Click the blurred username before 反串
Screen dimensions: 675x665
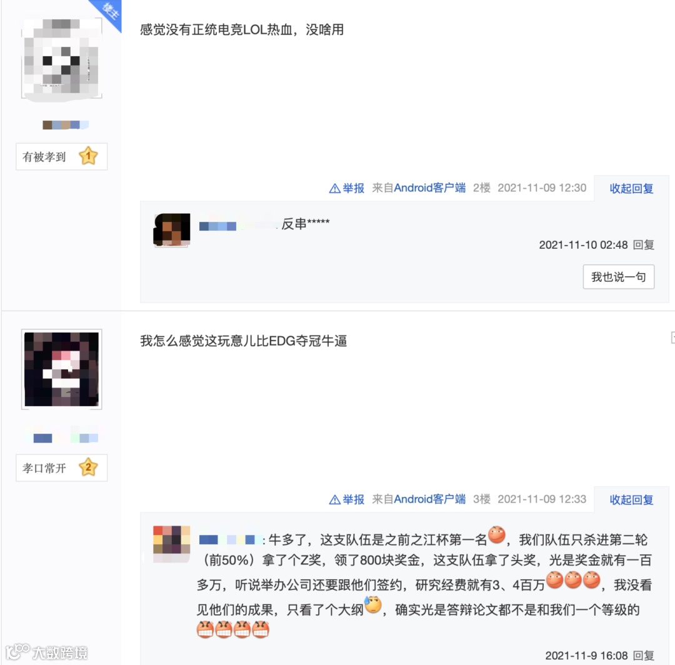[237, 226]
